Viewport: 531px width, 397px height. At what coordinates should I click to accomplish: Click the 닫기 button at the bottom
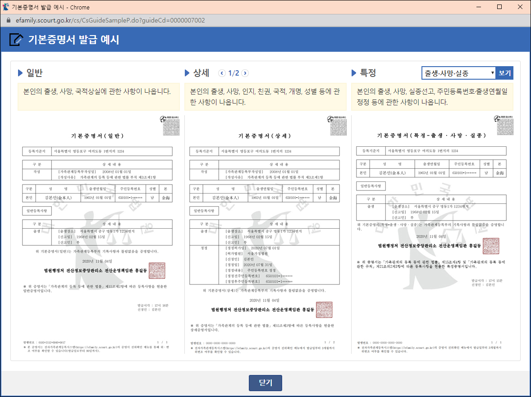pos(265,383)
